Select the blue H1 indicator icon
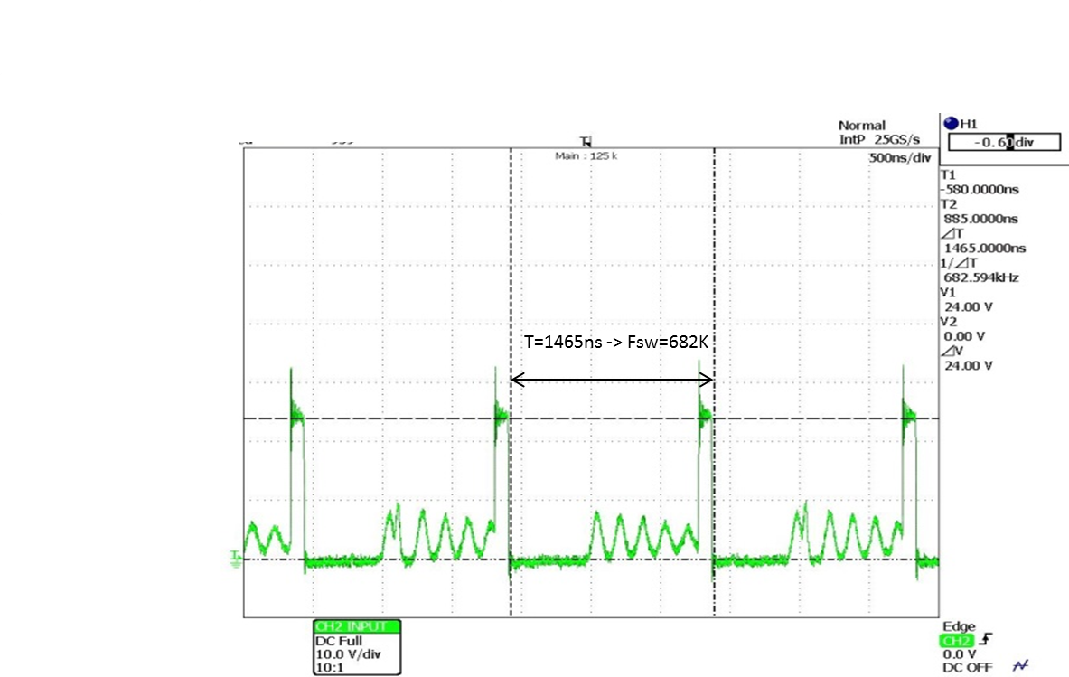The height and width of the screenshot is (677, 1069). coord(951,124)
